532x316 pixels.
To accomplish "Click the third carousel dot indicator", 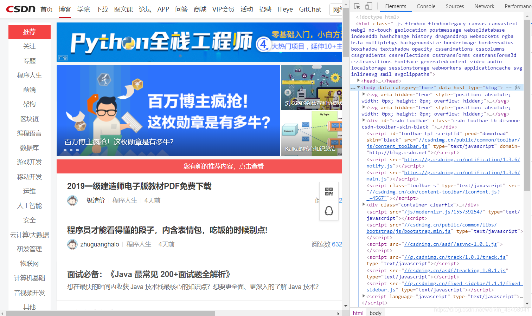I will (77, 150).
